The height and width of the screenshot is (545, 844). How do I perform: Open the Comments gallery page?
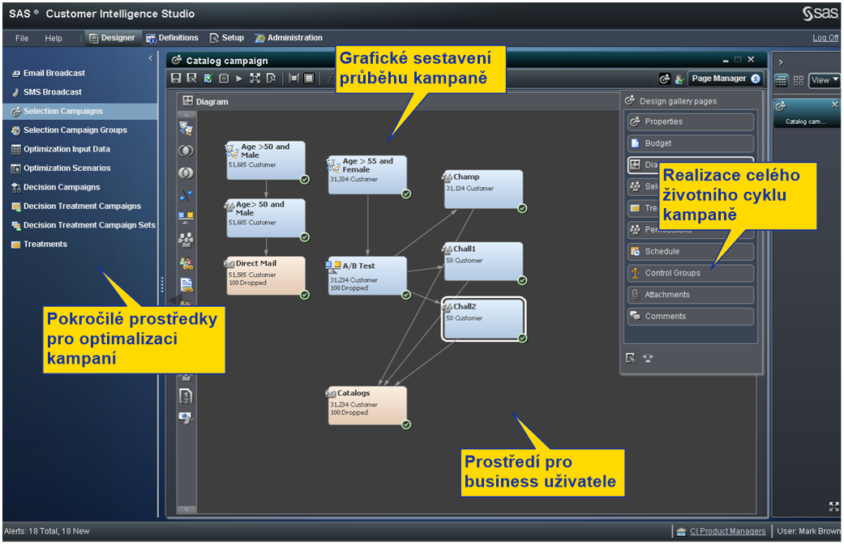(x=691, y=316)
